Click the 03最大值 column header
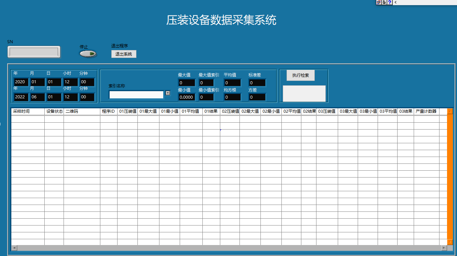Viewport: 457px width, 256px height. pyautogui.click(x=348, y=111)
